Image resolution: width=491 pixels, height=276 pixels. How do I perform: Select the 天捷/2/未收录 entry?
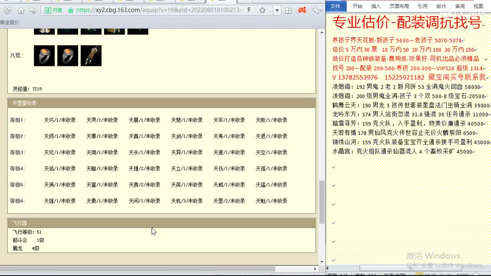(x=144, y=169)
